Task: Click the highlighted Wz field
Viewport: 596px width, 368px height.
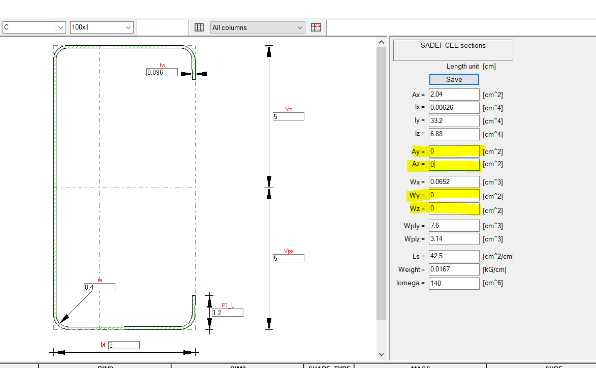Action: click(454, 208)
